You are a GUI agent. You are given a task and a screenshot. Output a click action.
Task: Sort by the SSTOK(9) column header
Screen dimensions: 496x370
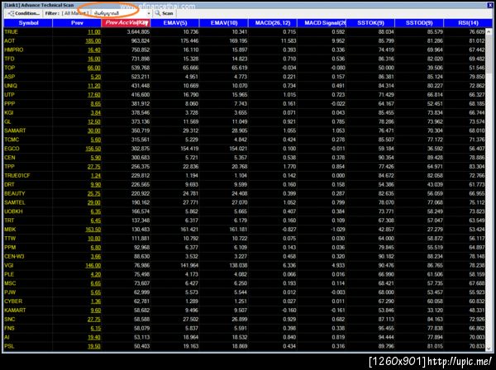pos(370,23)
